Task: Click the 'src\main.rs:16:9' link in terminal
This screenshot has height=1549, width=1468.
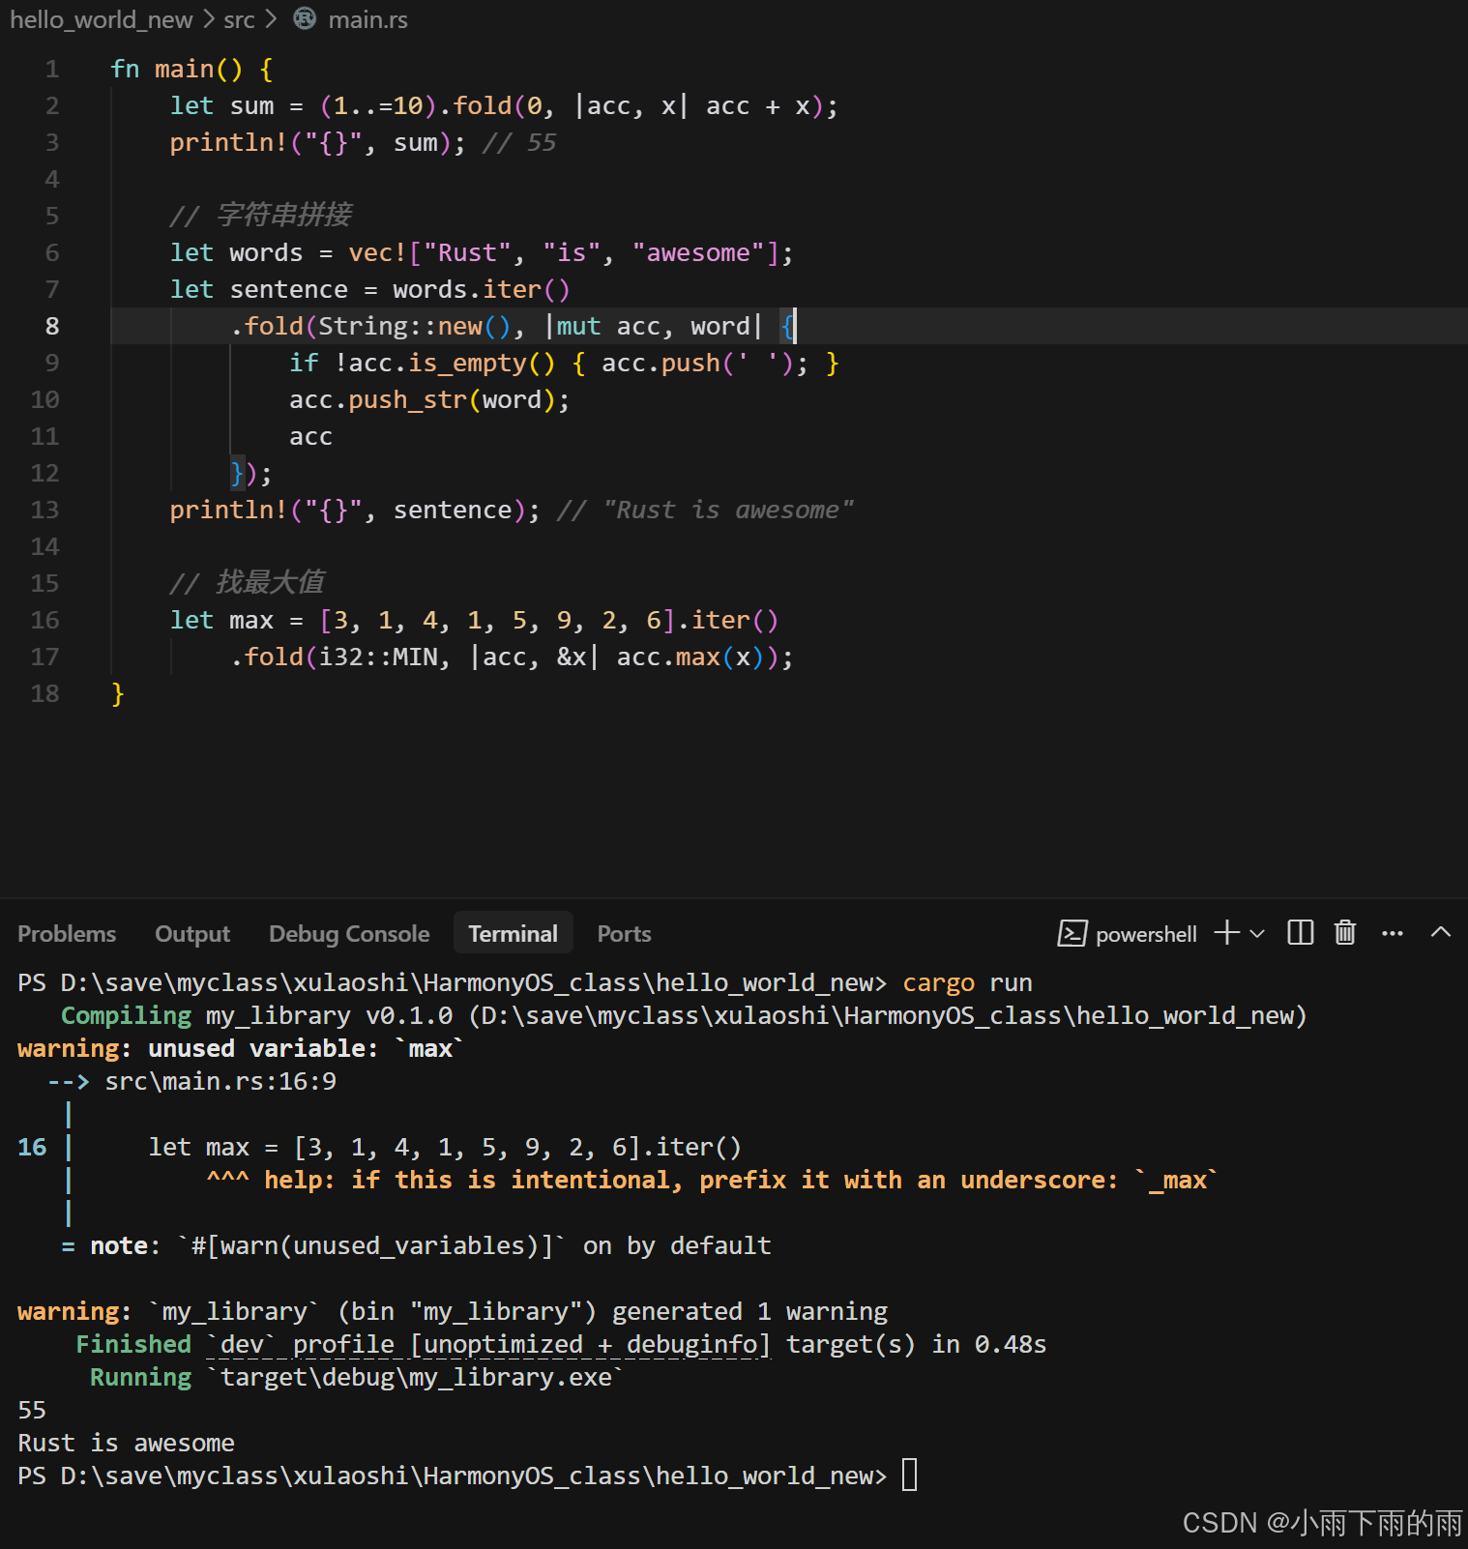Action: tap(220, 1081)
